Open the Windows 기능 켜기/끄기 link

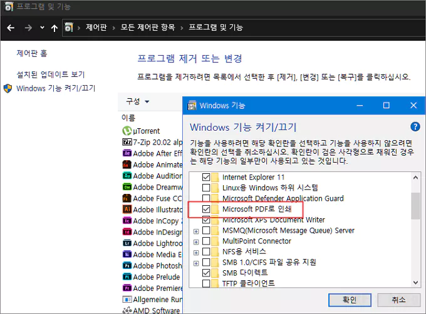tap(56, 88)
